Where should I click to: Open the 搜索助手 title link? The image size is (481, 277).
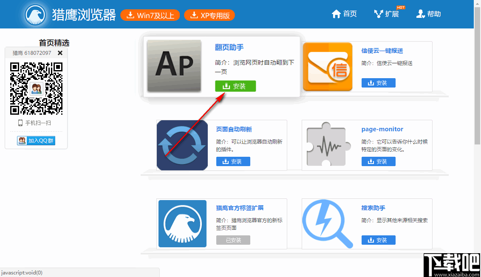[373, 208]
